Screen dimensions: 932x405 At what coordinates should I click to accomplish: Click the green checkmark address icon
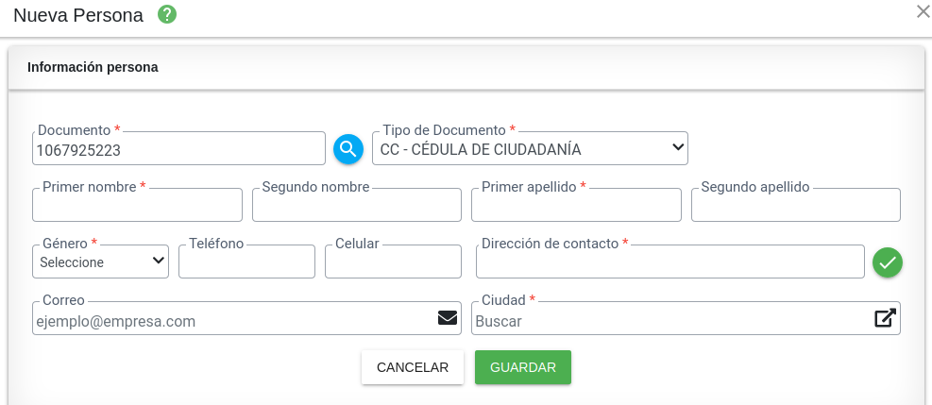point(887,262)
